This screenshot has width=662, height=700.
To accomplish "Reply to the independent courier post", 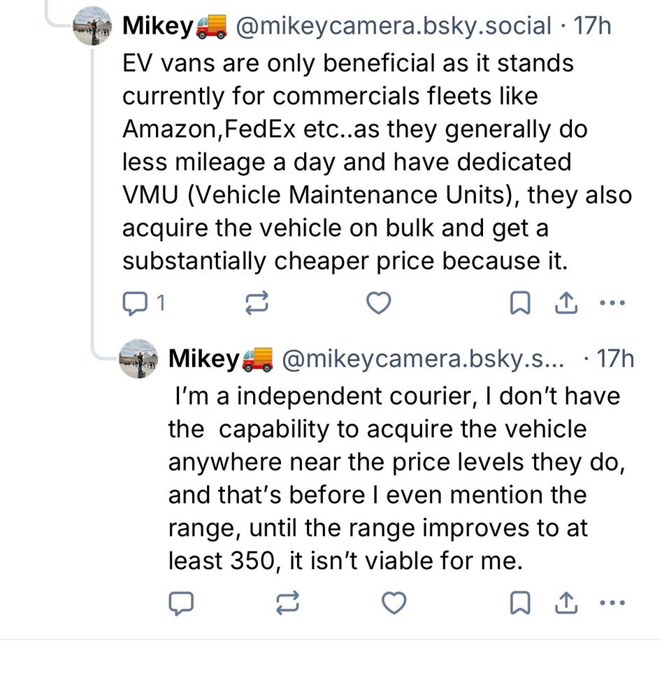I will point(180,603).
